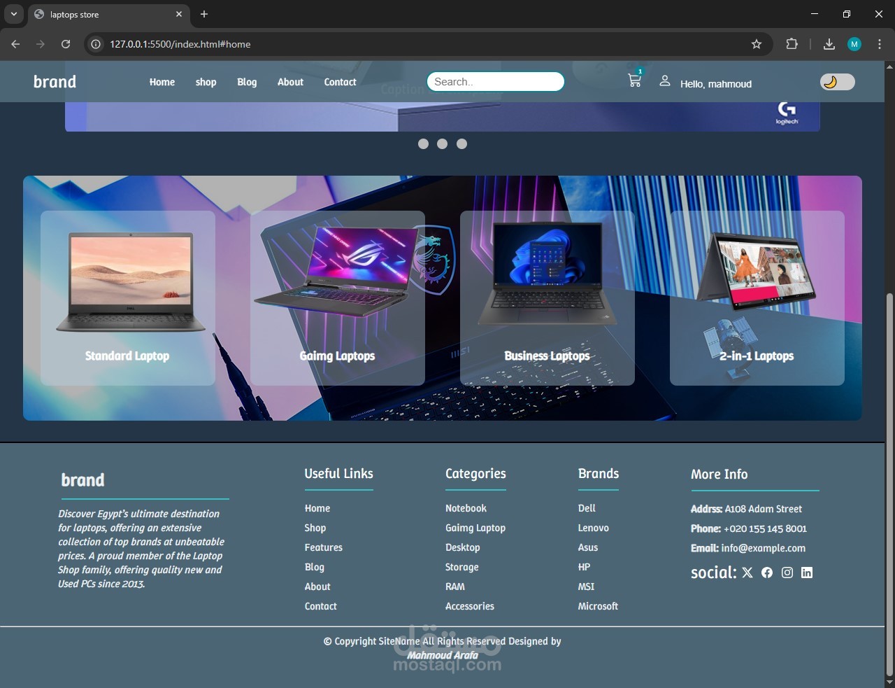Click the user account icon
The image size is (895, 688).
coord(665,81)
